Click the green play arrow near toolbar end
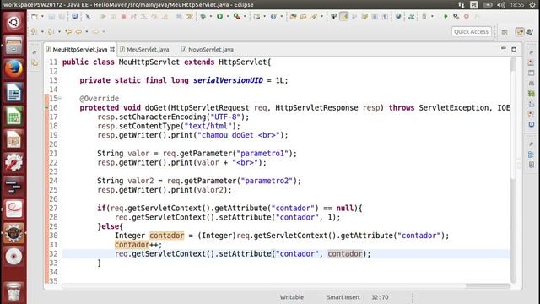The width and height of the screenshot is (540, 304). pos(445,16)
